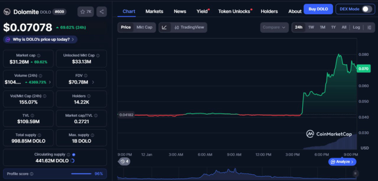Viewport: 378px width, 181px height.
Task: Toggle Log scale on chart
Action: pyautogui.click(x=356, y=28)
